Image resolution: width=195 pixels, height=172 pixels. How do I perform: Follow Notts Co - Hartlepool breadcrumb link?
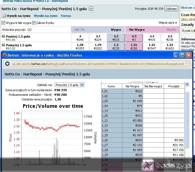(x=52, y=1)
